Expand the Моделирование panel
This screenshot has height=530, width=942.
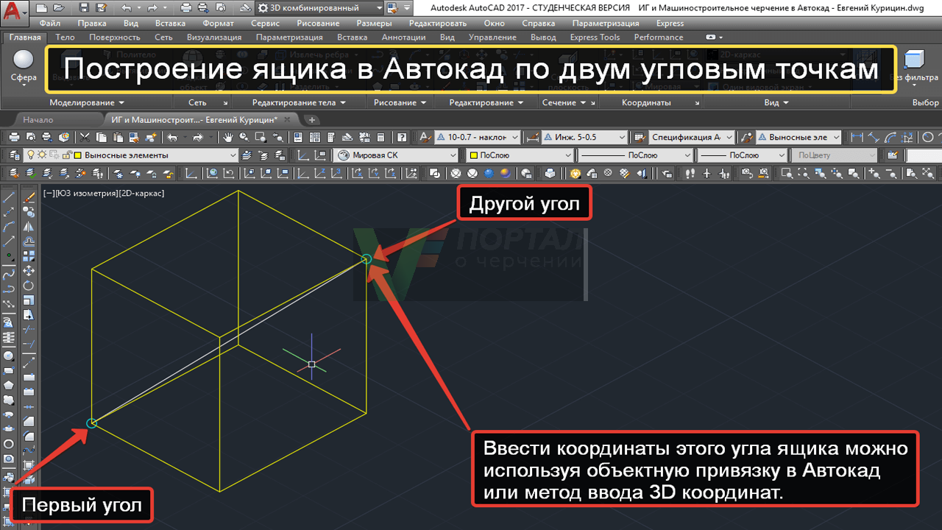coord(87,103)
